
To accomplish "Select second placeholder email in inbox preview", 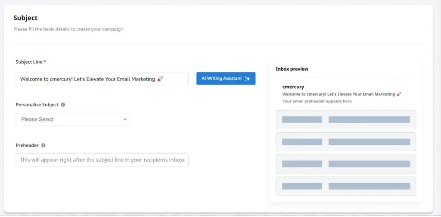I will [346, 142].
